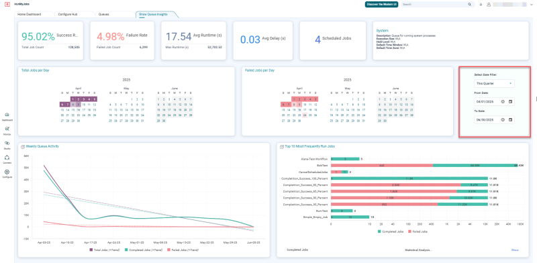Open the Connect sidebar icon
The width and height of the screenshot is (537, 263).
coord(7,158)
